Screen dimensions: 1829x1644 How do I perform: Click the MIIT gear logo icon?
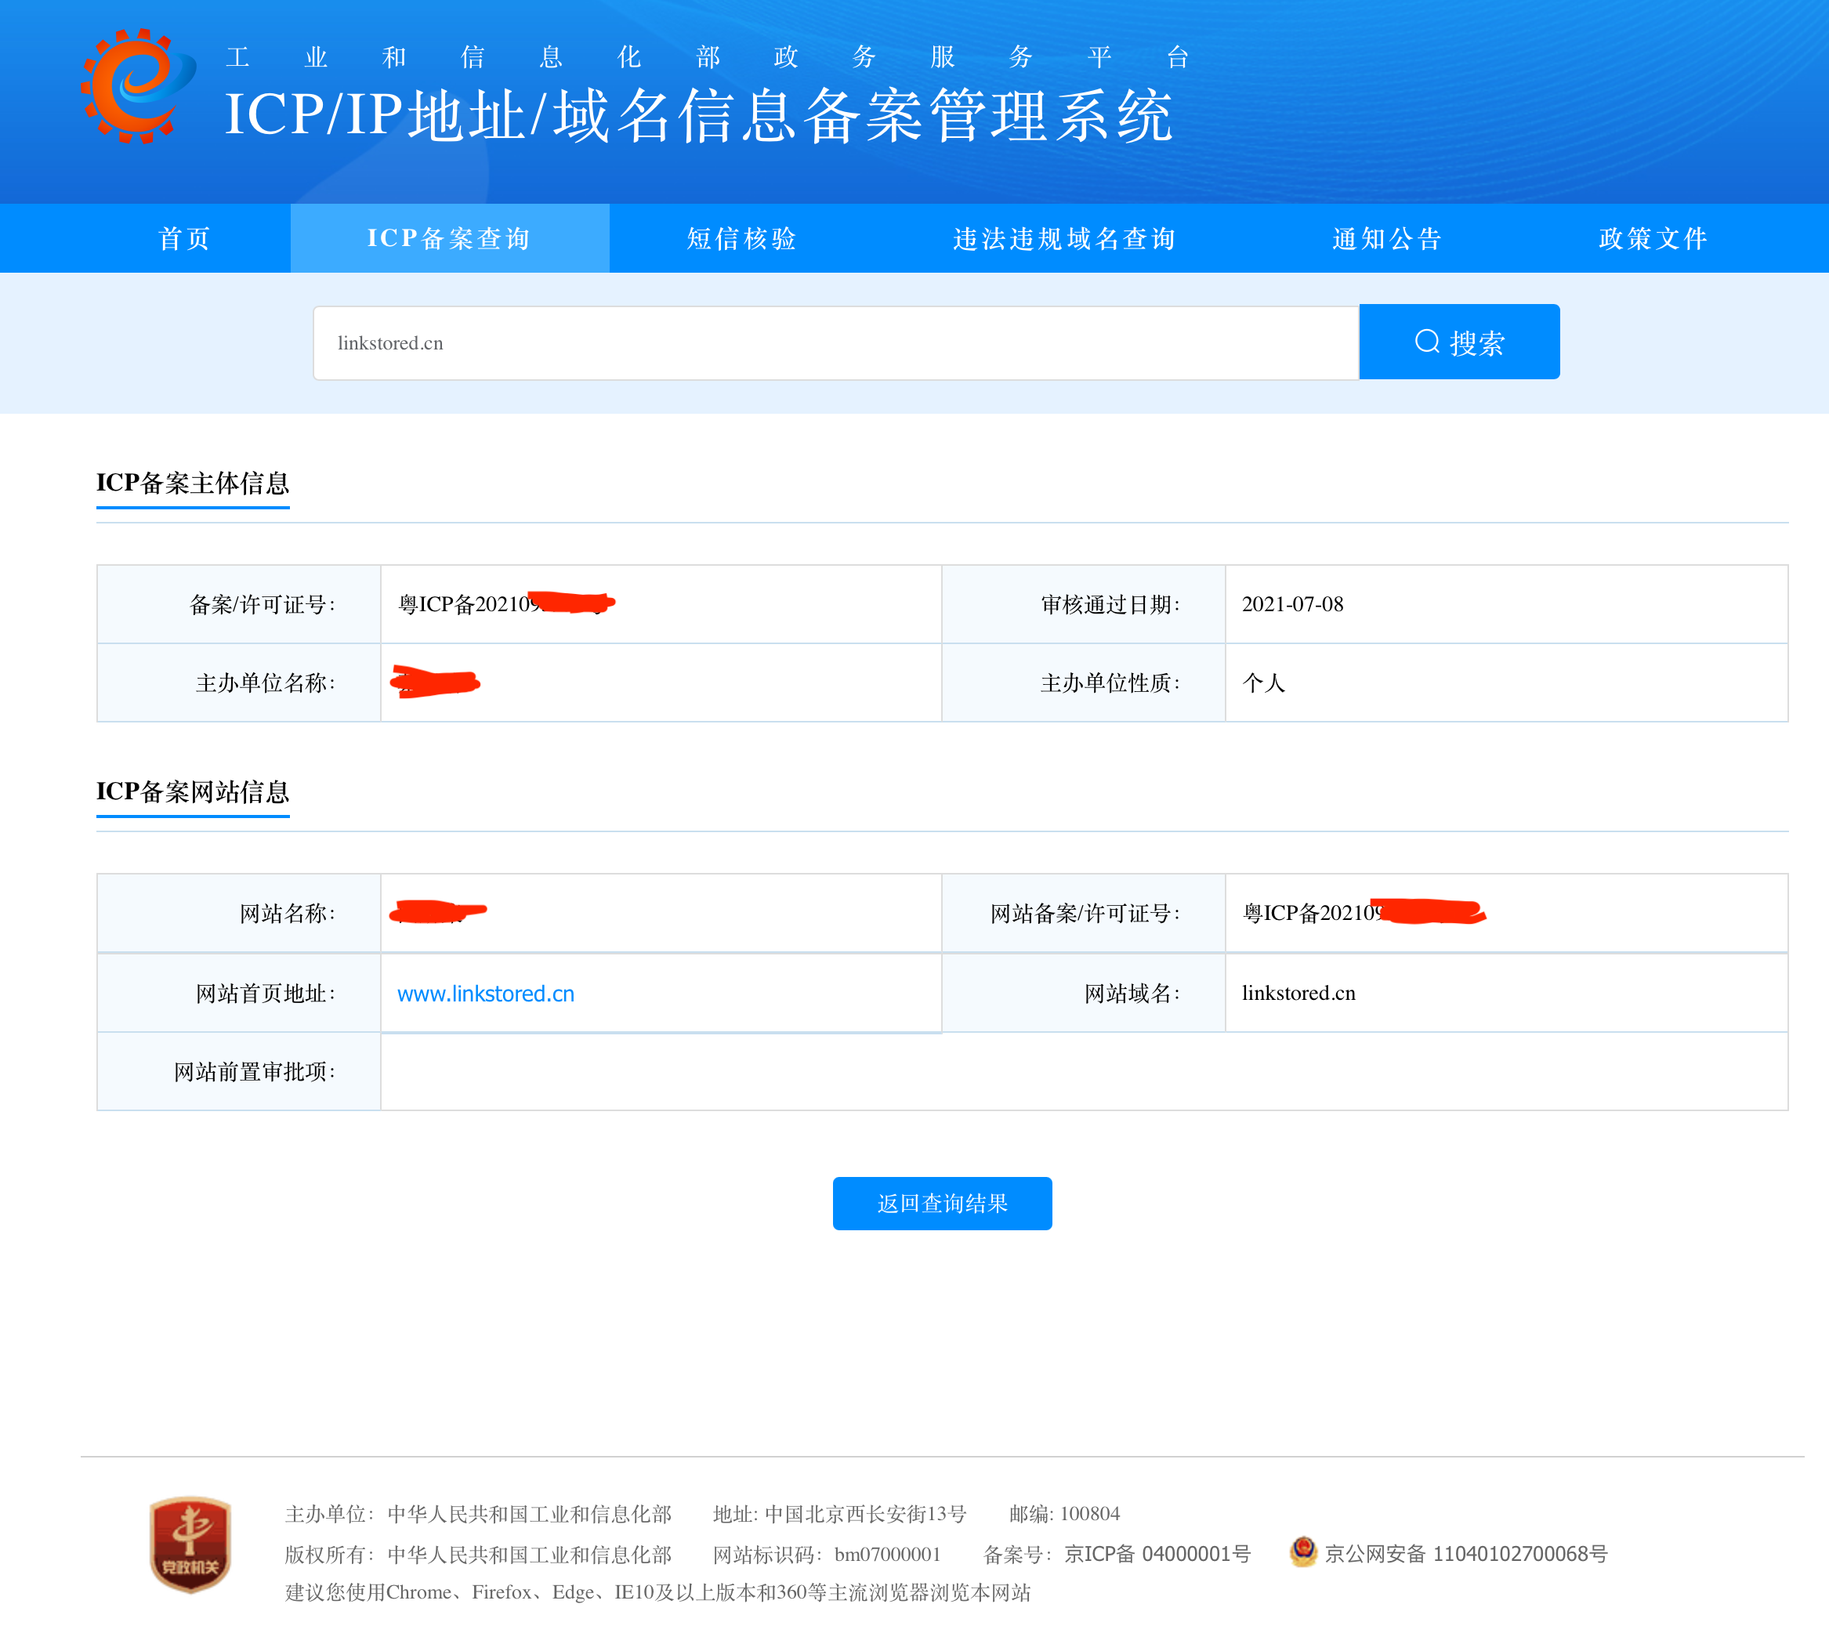tap(137, 87)
